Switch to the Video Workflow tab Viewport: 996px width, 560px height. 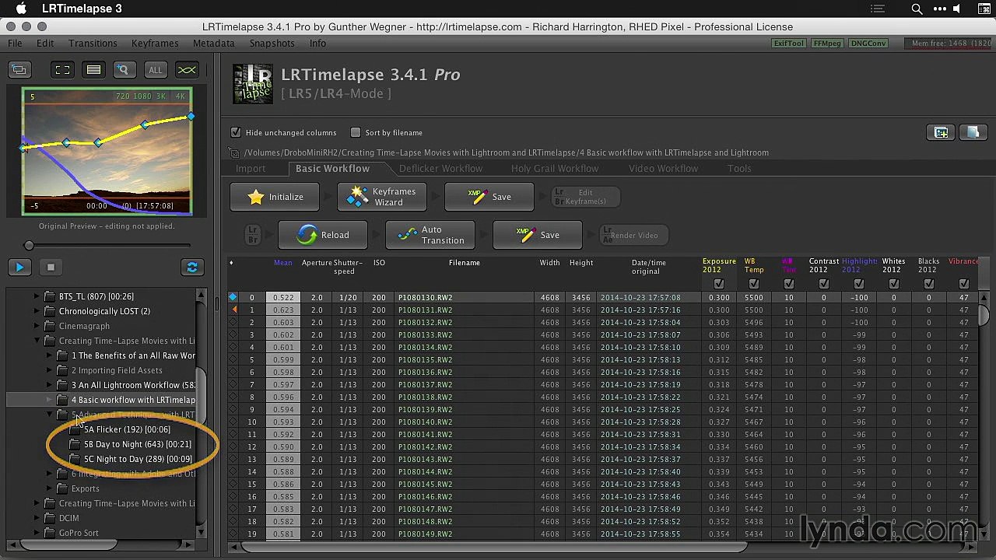663,168
